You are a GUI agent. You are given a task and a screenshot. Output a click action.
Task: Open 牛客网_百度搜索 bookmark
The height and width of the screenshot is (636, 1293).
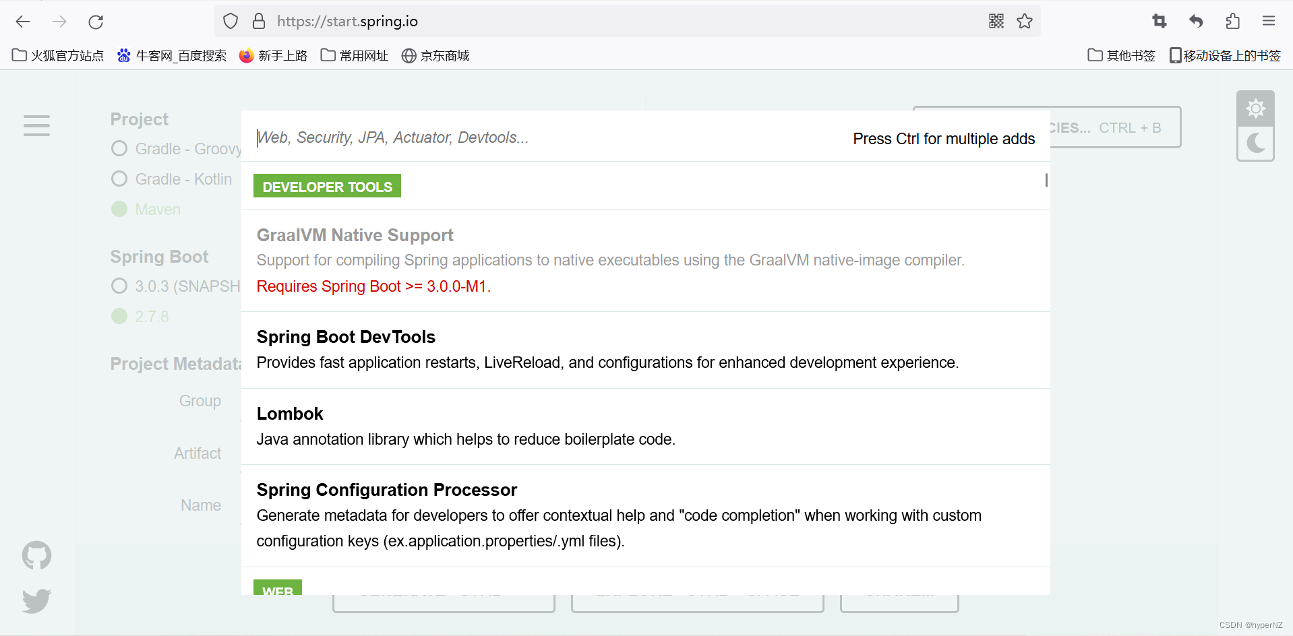click(x=172, y=55)
